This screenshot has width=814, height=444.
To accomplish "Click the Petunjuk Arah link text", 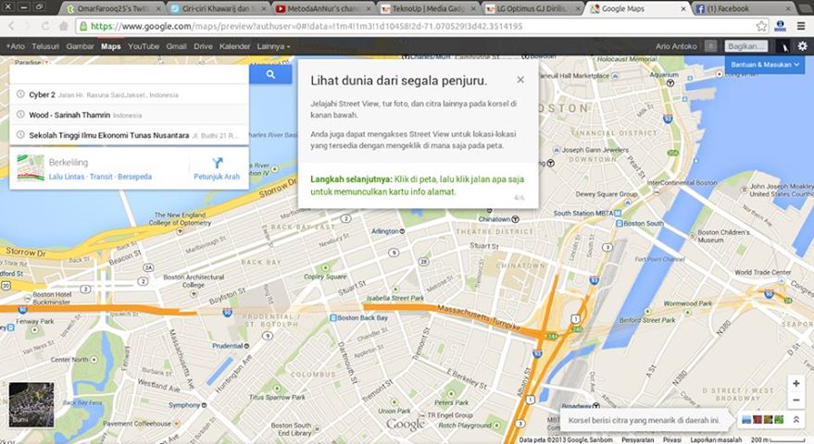I will [217, 177].
